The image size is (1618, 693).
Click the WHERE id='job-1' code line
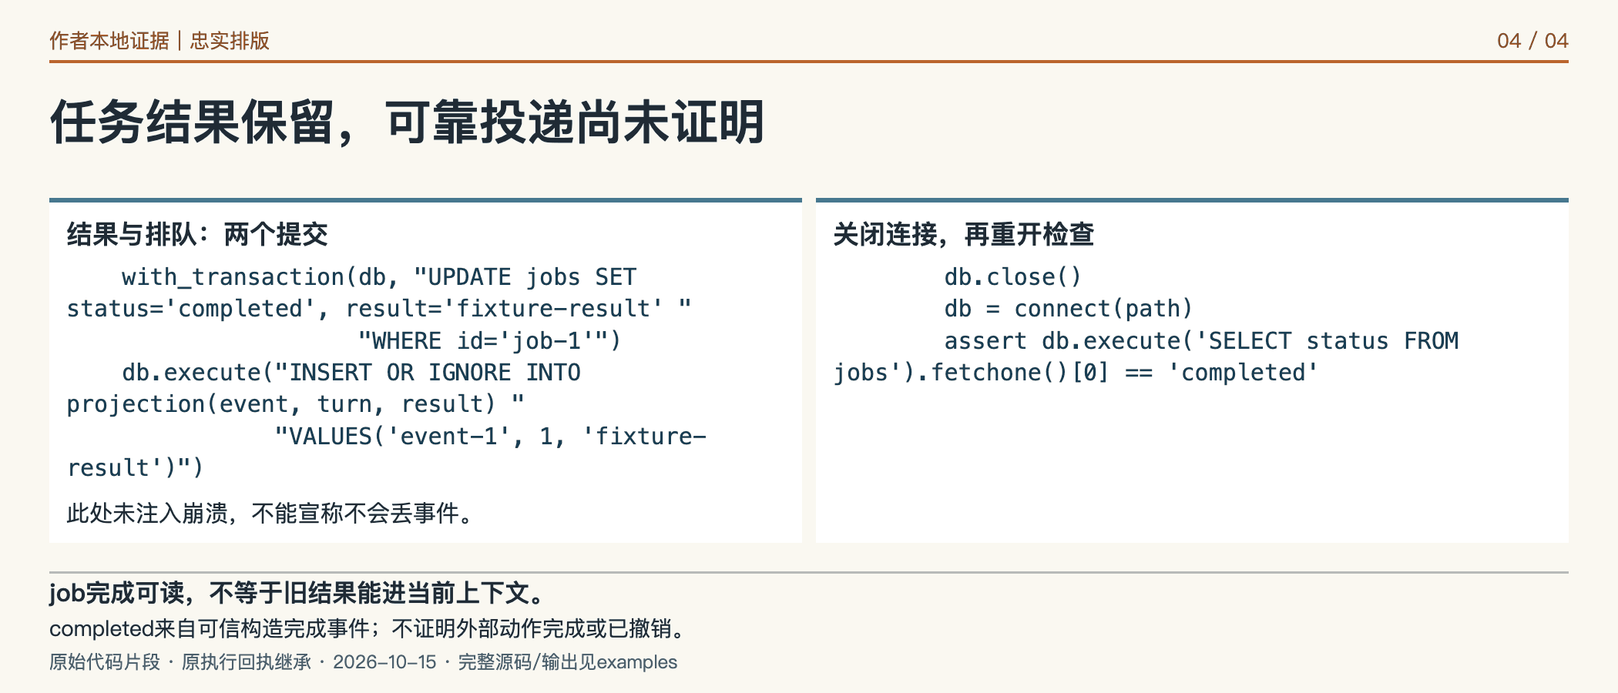489,340
